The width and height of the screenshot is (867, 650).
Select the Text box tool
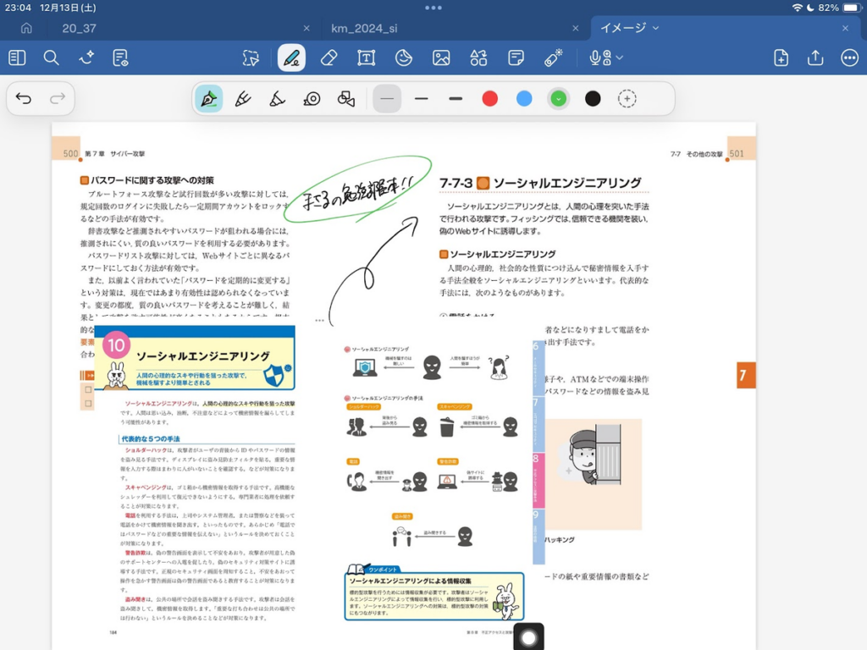coord(366,58)
